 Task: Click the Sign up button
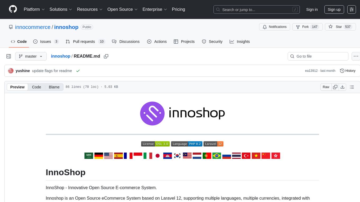(334, 10)
